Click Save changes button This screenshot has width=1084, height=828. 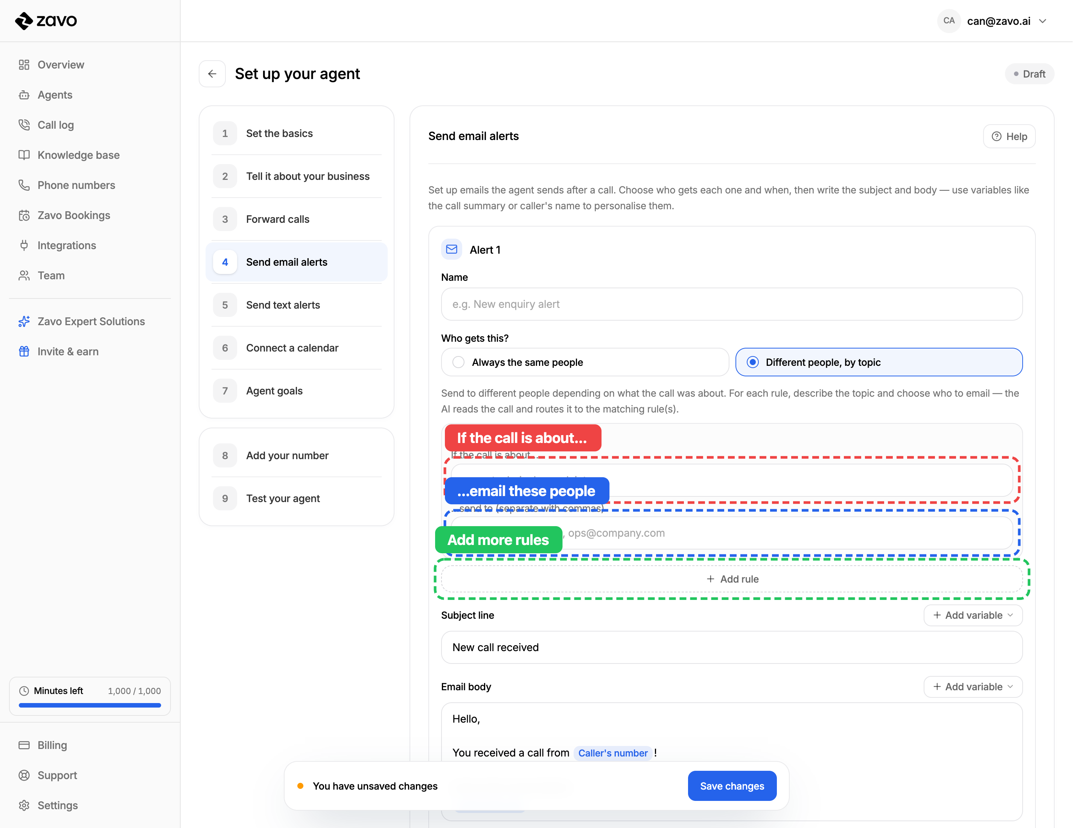click(732, 786)
